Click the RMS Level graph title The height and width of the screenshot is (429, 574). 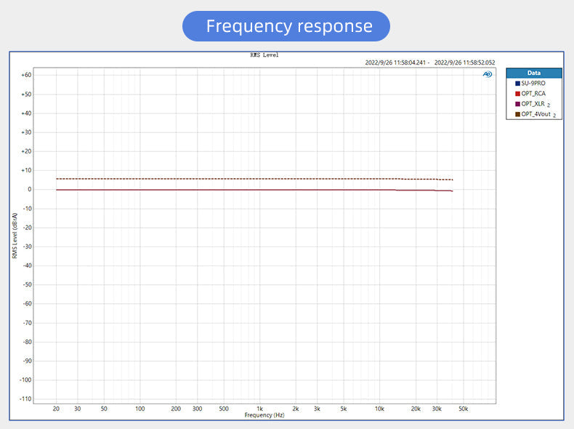click(x=264, y=55)
